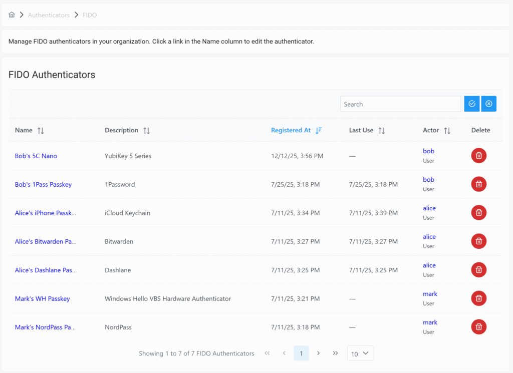Click the Last Use sort arrows icon
Image resolution: width=513 pixels, height=373 pixels.
point(381,130)
